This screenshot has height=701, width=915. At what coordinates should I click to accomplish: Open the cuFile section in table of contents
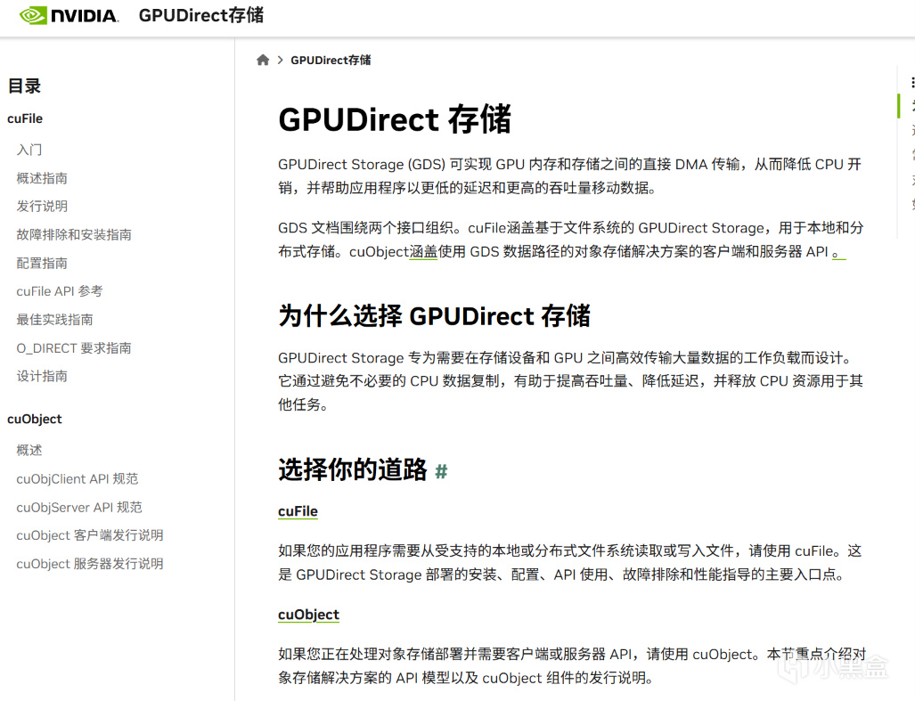(x=25, y=118)
